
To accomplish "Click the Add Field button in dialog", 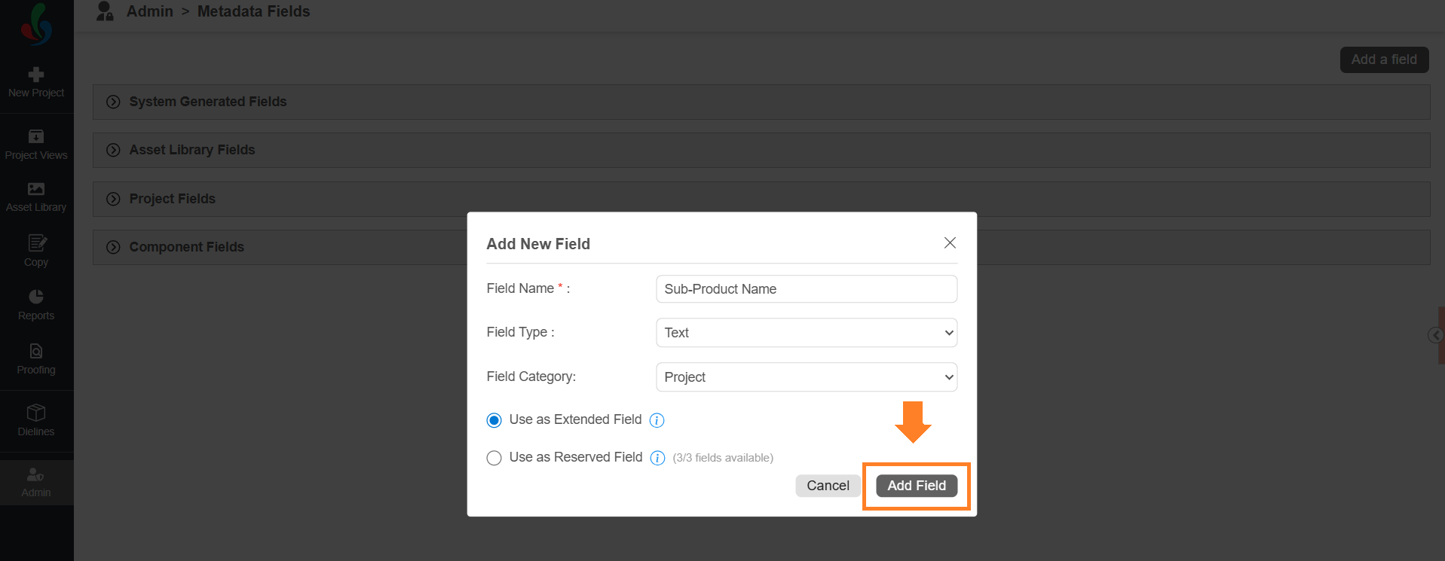I will pyautogui.click(x=917, y=486).
